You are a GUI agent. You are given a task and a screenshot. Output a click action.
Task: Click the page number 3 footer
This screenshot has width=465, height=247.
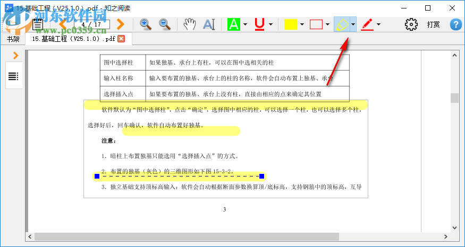[224, 210]
